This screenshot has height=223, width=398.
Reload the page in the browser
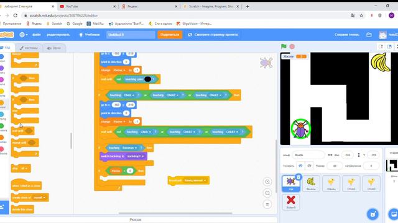(x=16, y=15)
